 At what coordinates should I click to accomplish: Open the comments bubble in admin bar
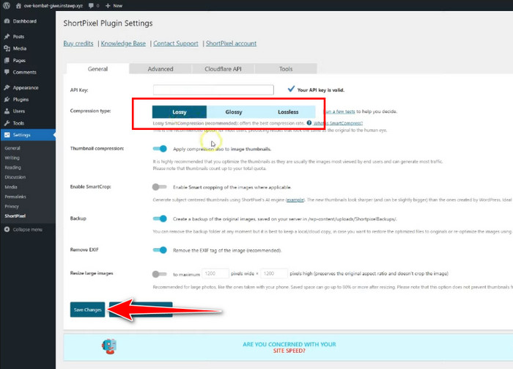click(x=91, y=6)
